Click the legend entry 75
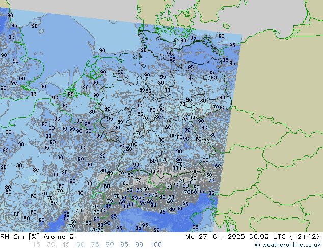 95,245
